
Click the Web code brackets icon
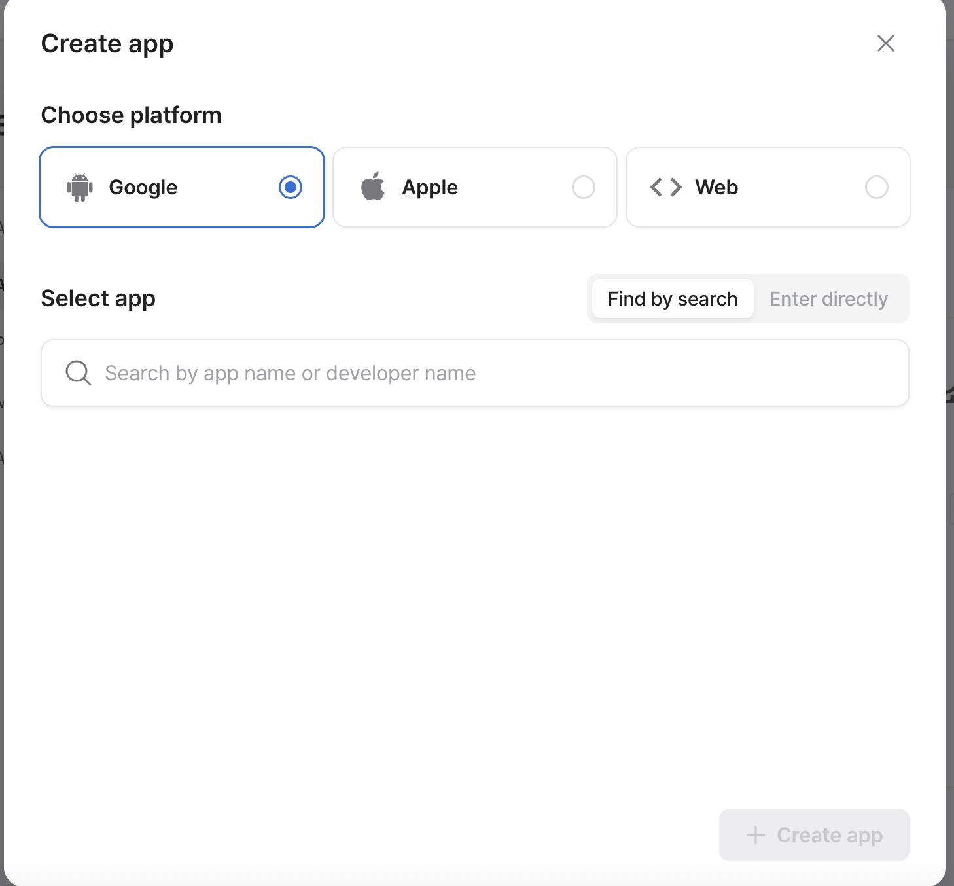click(x=665, y=187)
